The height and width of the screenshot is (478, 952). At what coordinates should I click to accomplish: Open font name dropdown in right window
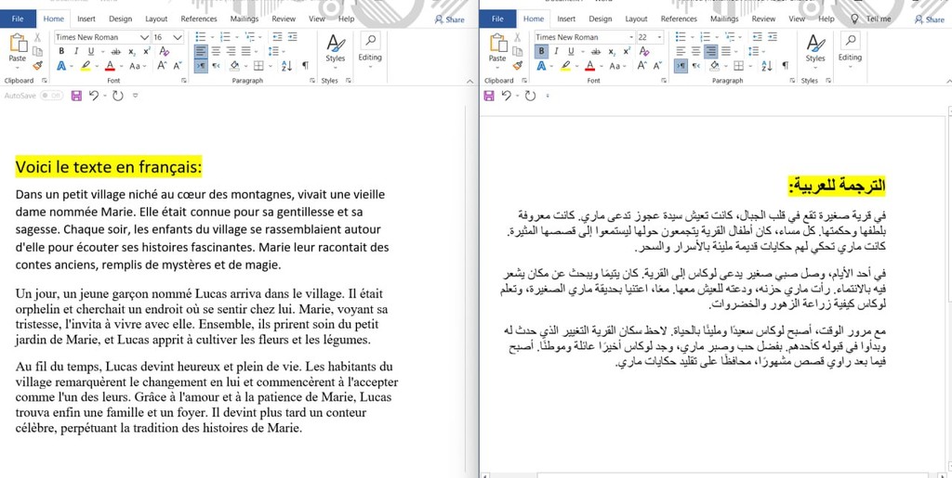(x=631, y=37)
